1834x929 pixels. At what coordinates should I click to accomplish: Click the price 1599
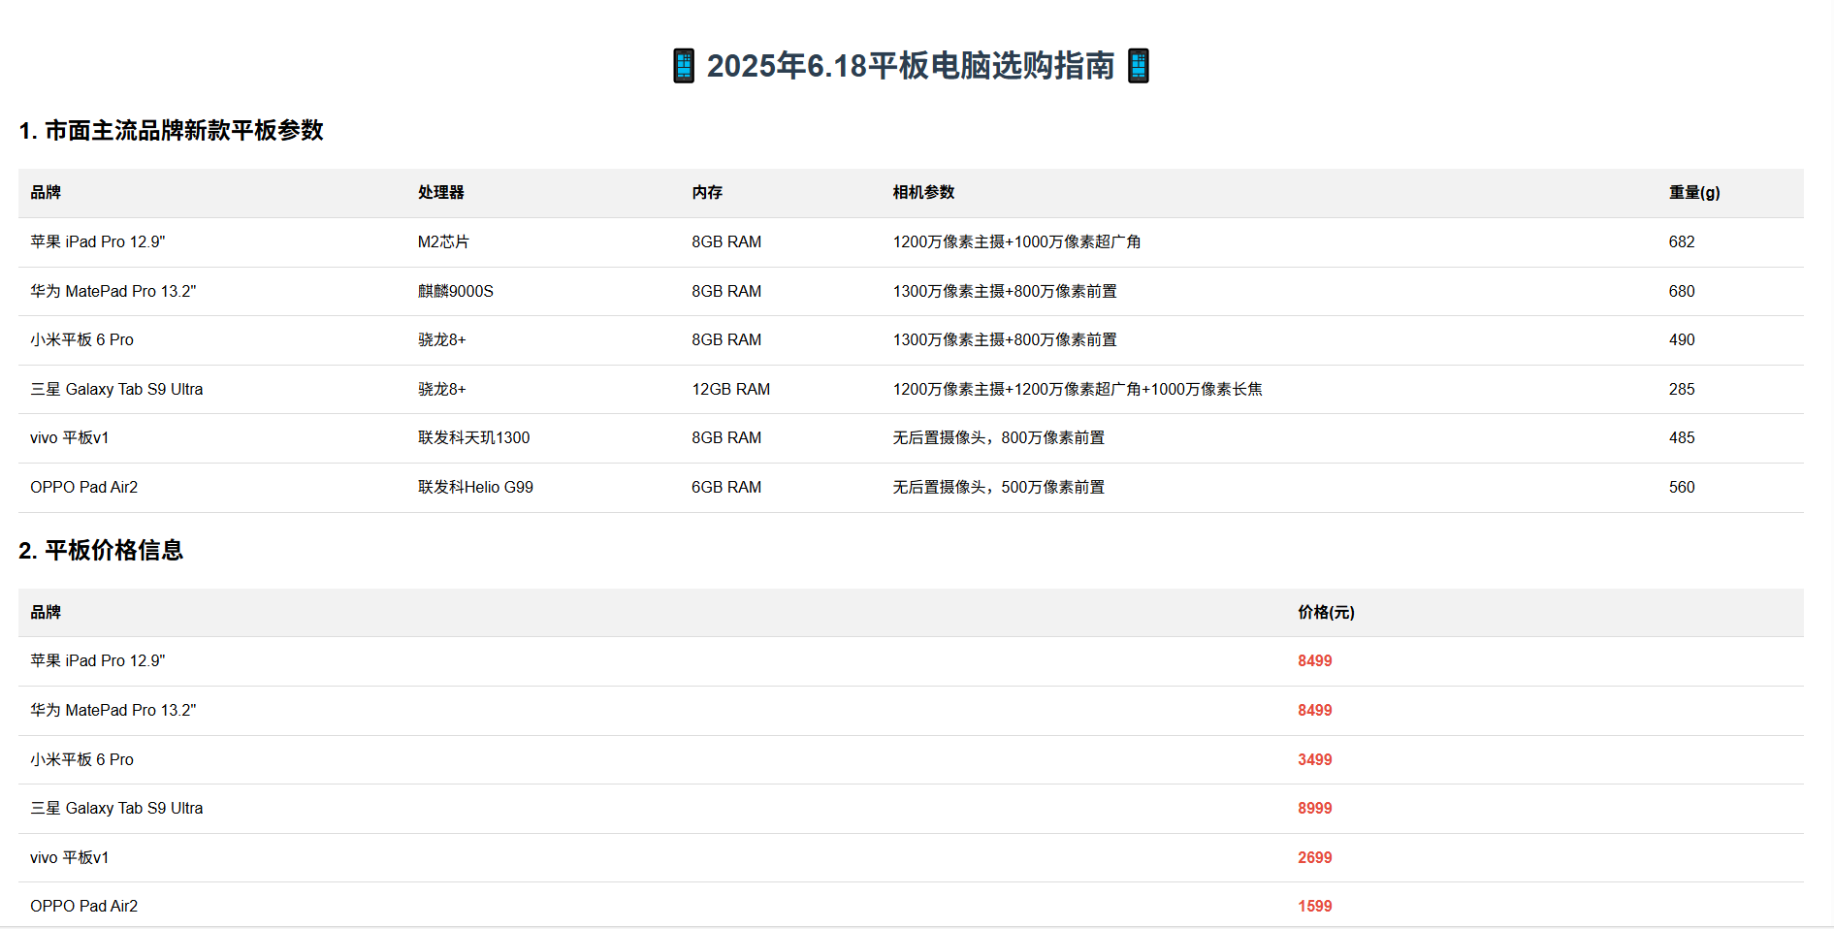pos(1315,906)
